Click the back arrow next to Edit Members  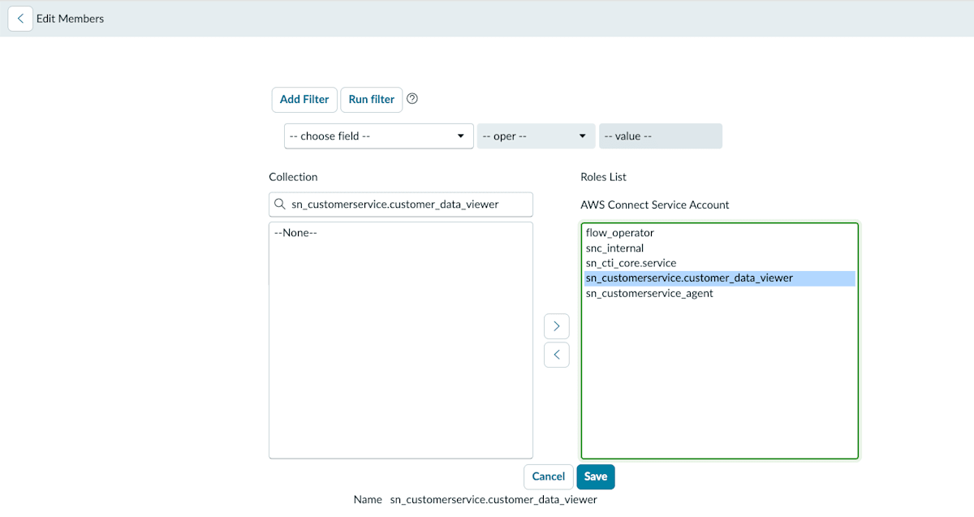[20, 18]
